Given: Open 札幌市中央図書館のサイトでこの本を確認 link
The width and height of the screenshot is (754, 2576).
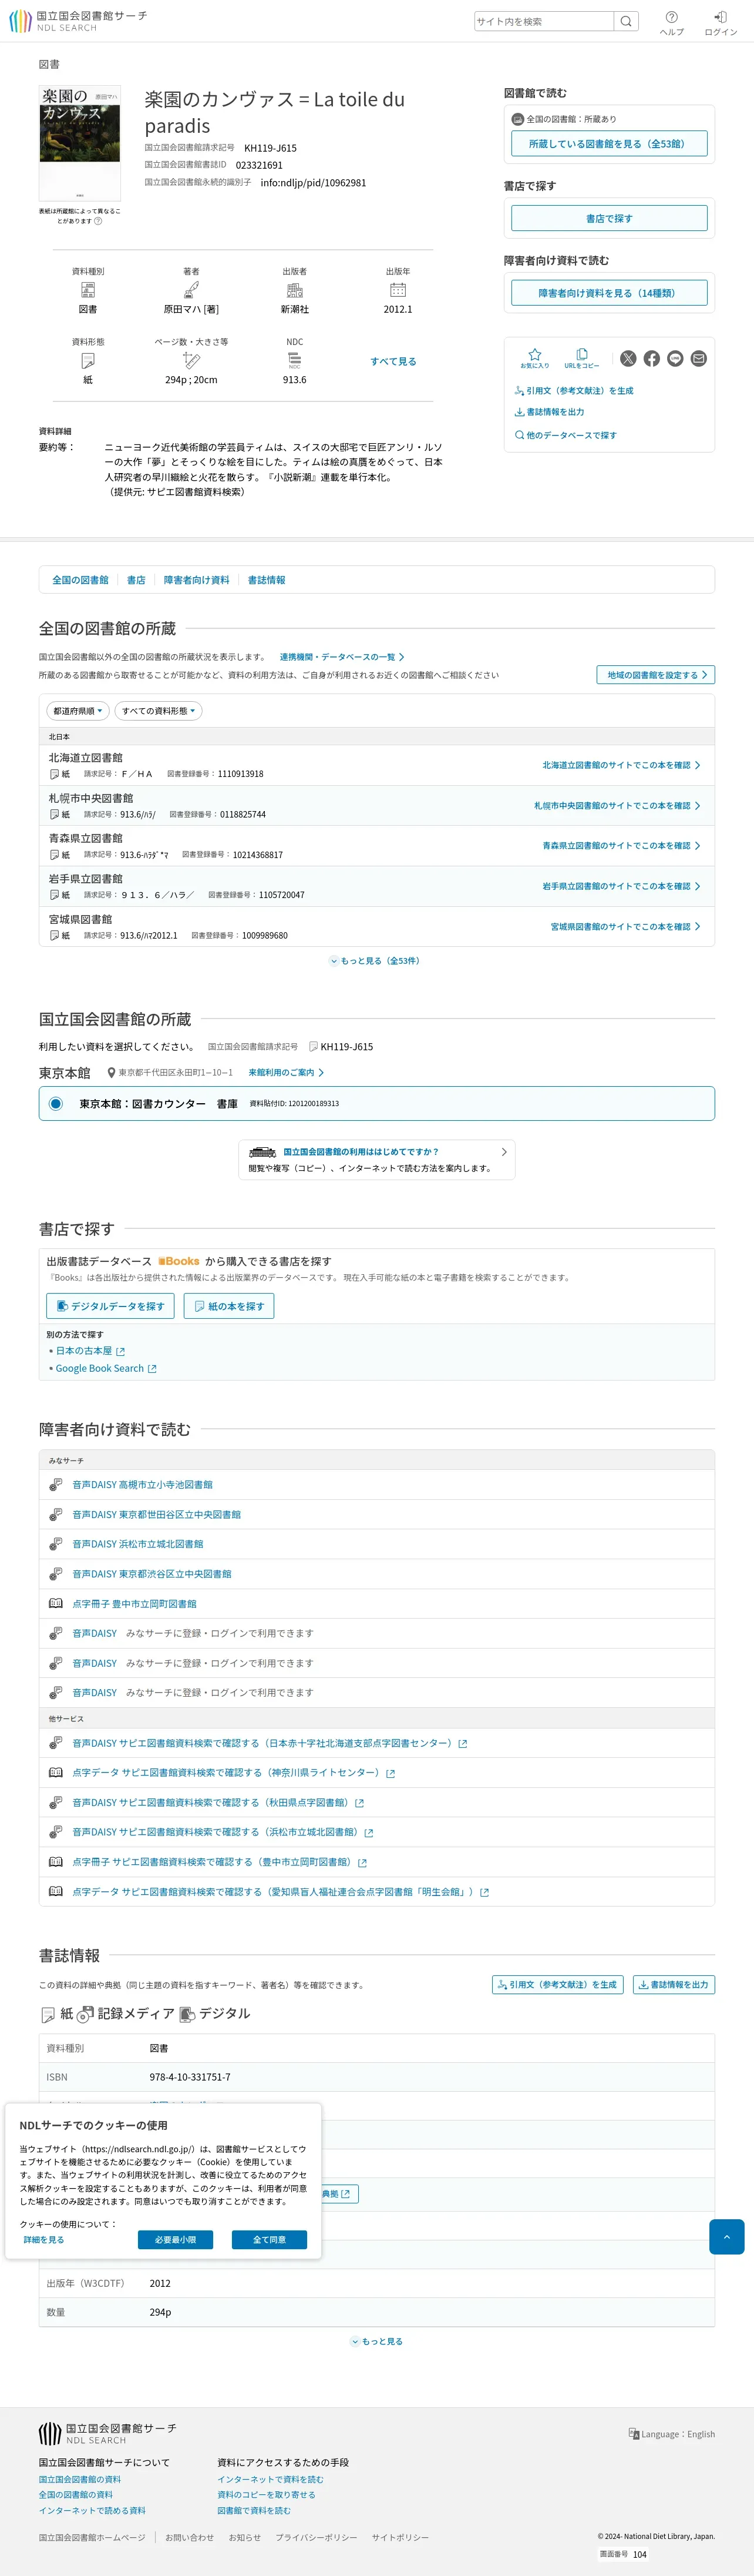Looking at the screenshot, I should (617, 805).
